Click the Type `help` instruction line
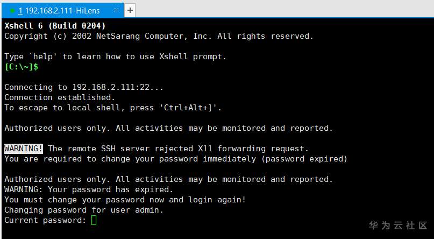434x239 pixels. [115, 57]
